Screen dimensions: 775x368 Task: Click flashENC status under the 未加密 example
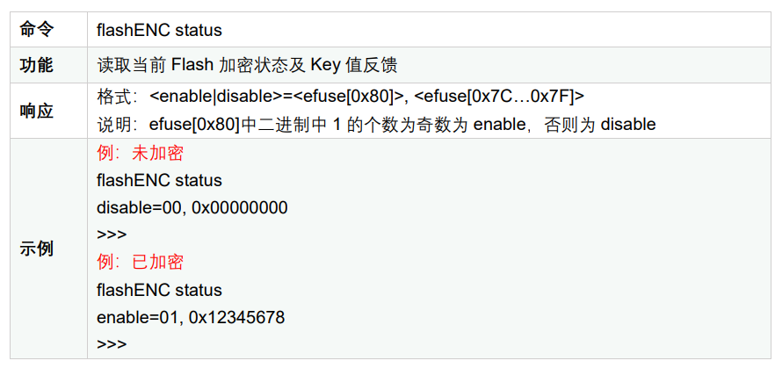click(x=159, y=180)
